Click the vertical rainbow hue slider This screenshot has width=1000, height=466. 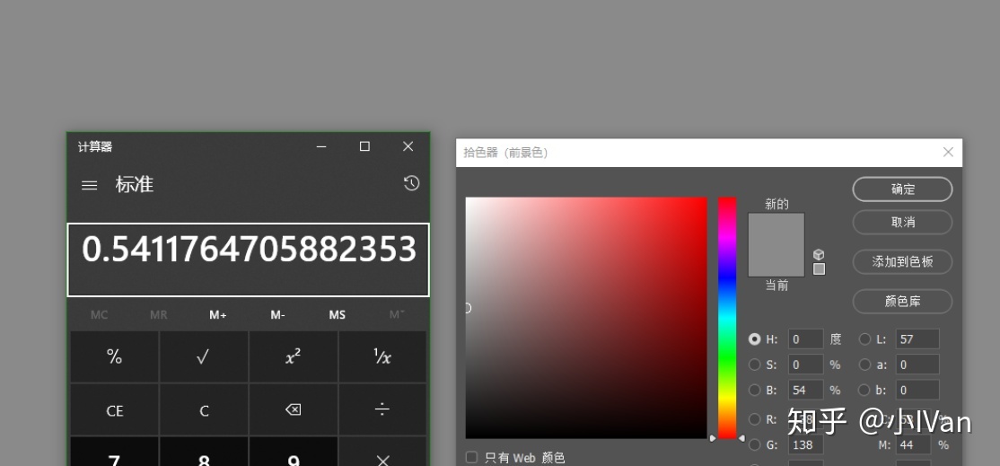(x=727, y=318)
